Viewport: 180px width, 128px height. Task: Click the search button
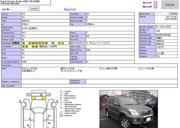pos(35,9)
